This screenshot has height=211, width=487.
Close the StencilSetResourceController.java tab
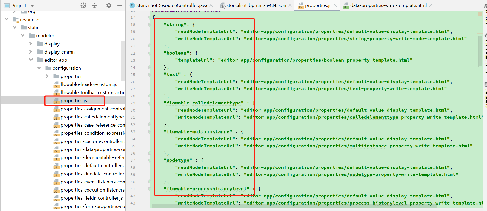click(x=211, y=5)
